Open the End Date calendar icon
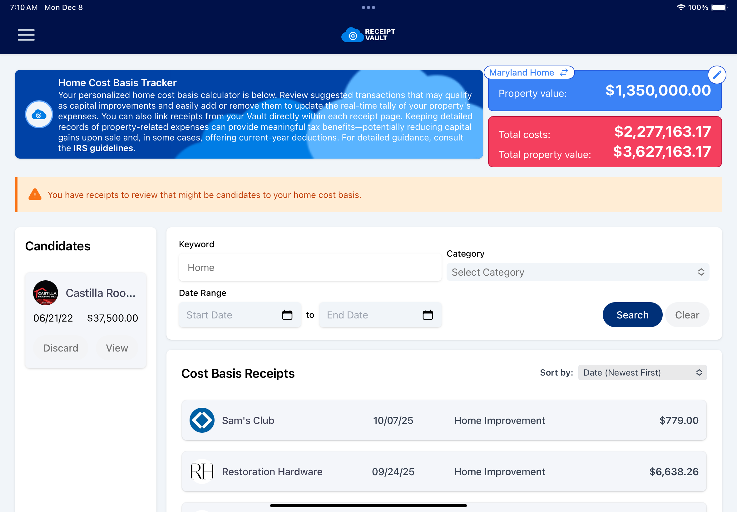The width and height of the screenshot is (737, 512). tap(428, 315)
